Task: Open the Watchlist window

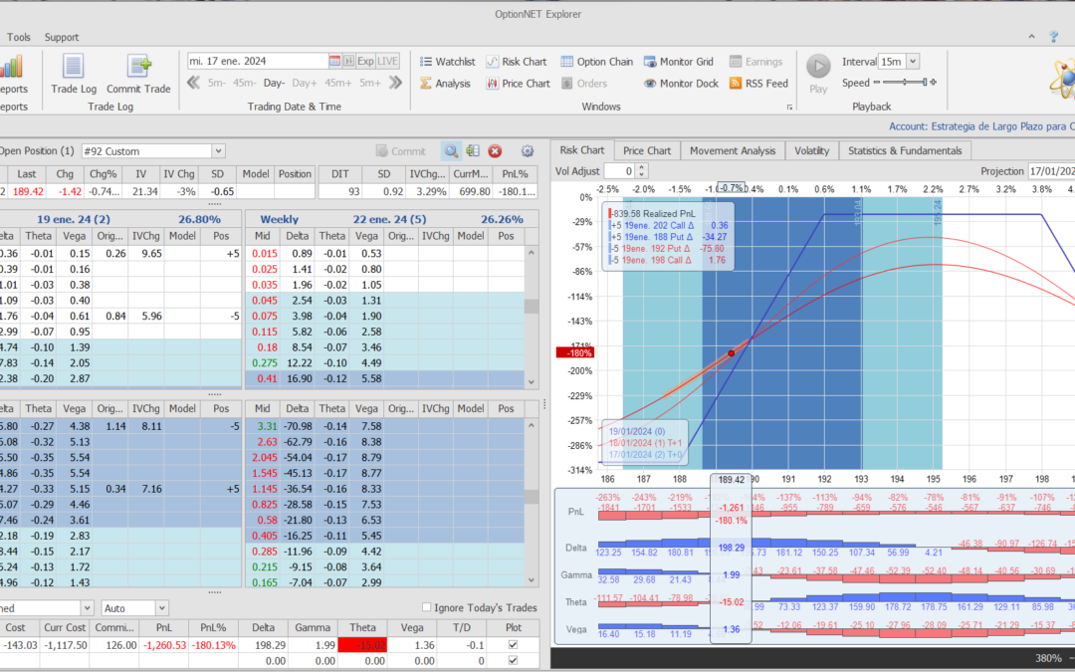Action: point(446,62)
